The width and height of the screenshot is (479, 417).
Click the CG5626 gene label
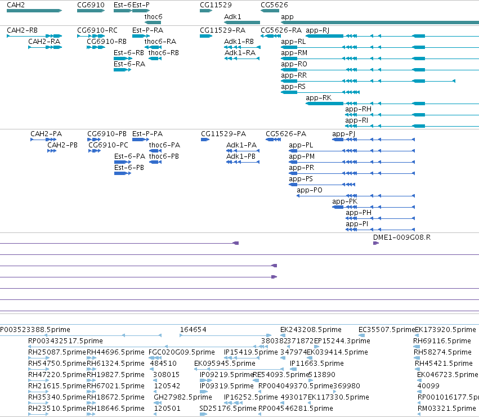[x=274, y=5]
